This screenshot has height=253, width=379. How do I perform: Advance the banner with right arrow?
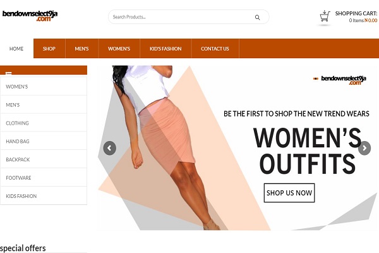click(x=364, y=148)
